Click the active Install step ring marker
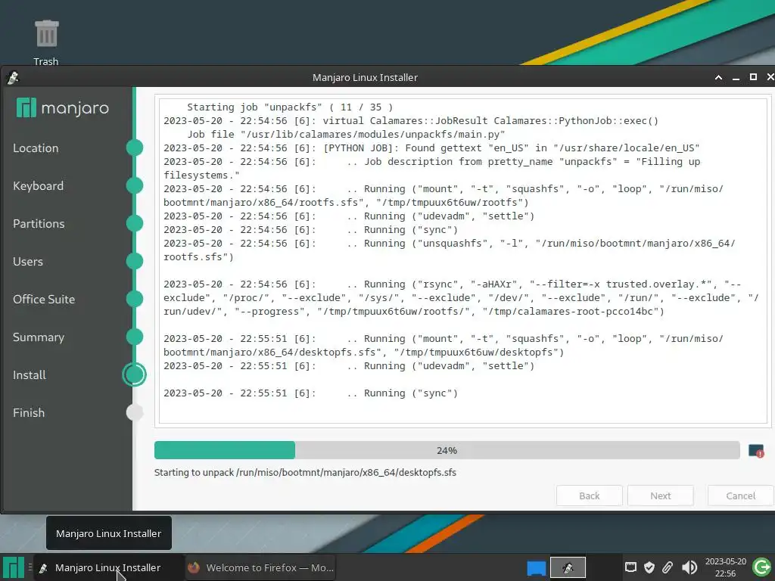 [x=134, y=374]
